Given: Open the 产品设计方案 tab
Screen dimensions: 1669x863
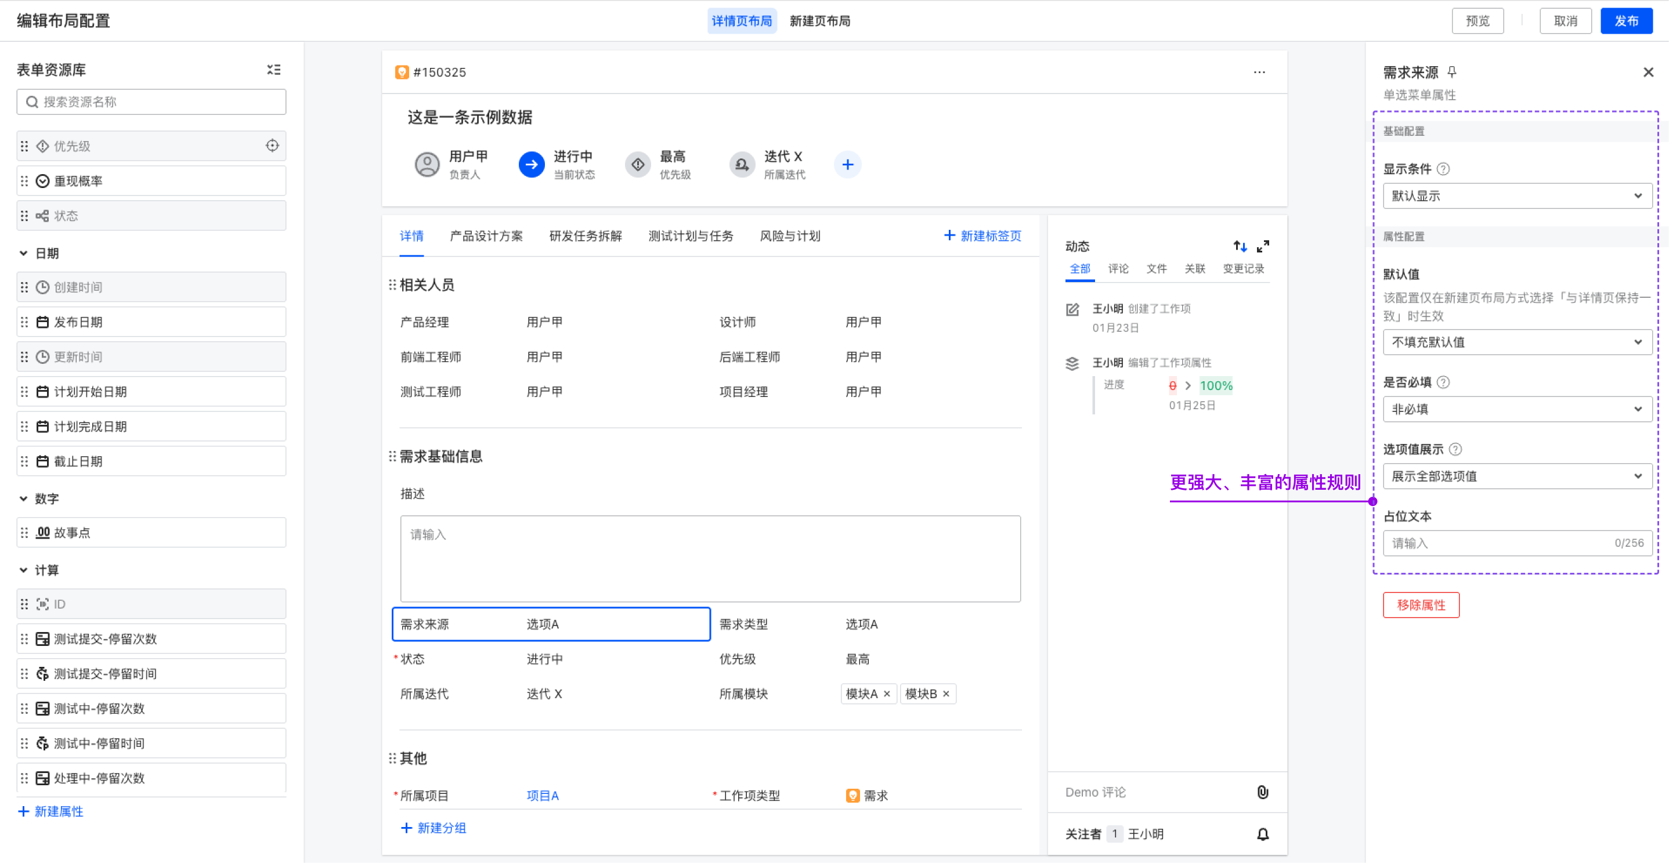Looking at the screenshot, I should coord(486,236).
